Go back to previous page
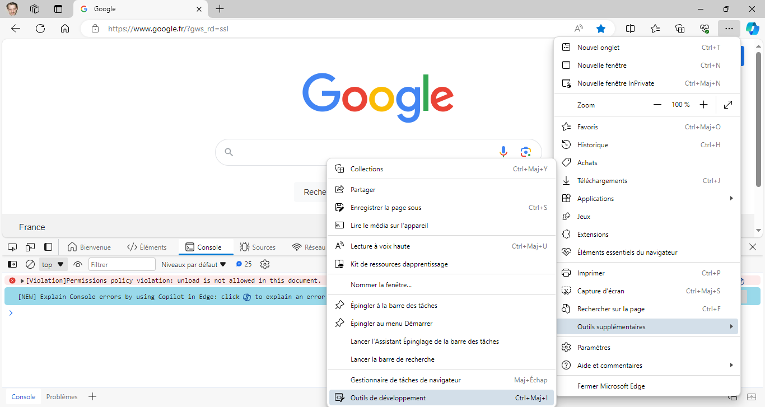The height and width of the screenshot is (407, 765). tap(16, 29)
